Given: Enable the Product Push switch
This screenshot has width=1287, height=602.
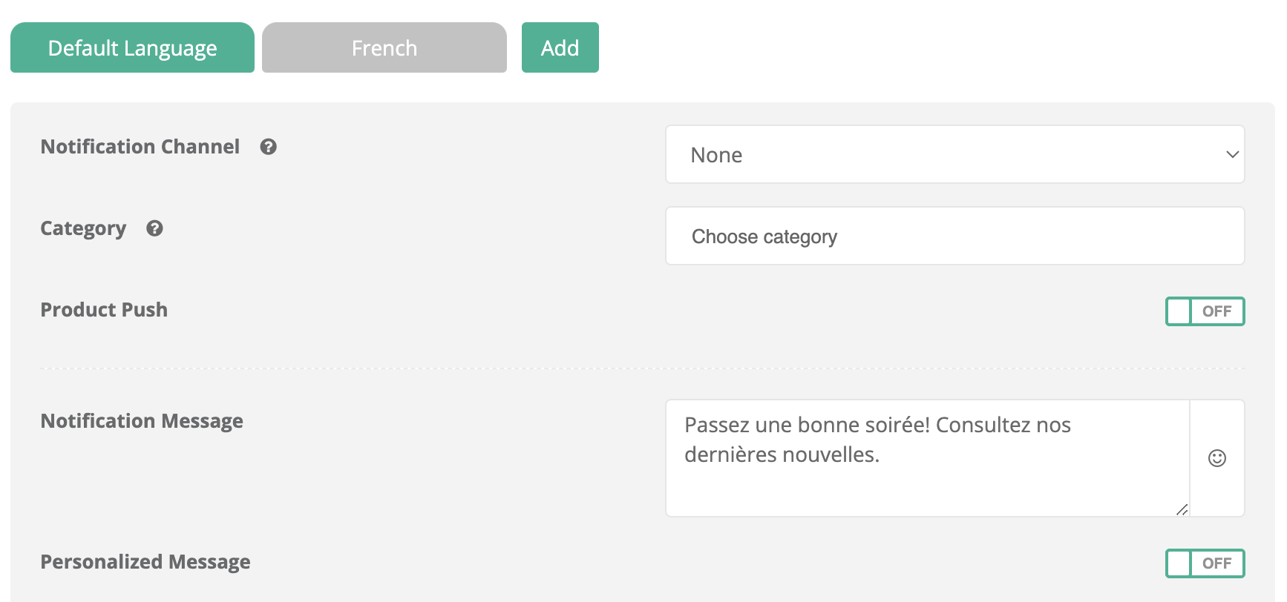Looking at the screenshot, I should pos(1204,311).
